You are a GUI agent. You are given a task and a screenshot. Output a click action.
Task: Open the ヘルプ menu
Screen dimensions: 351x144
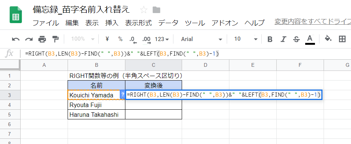pos(255,23)
